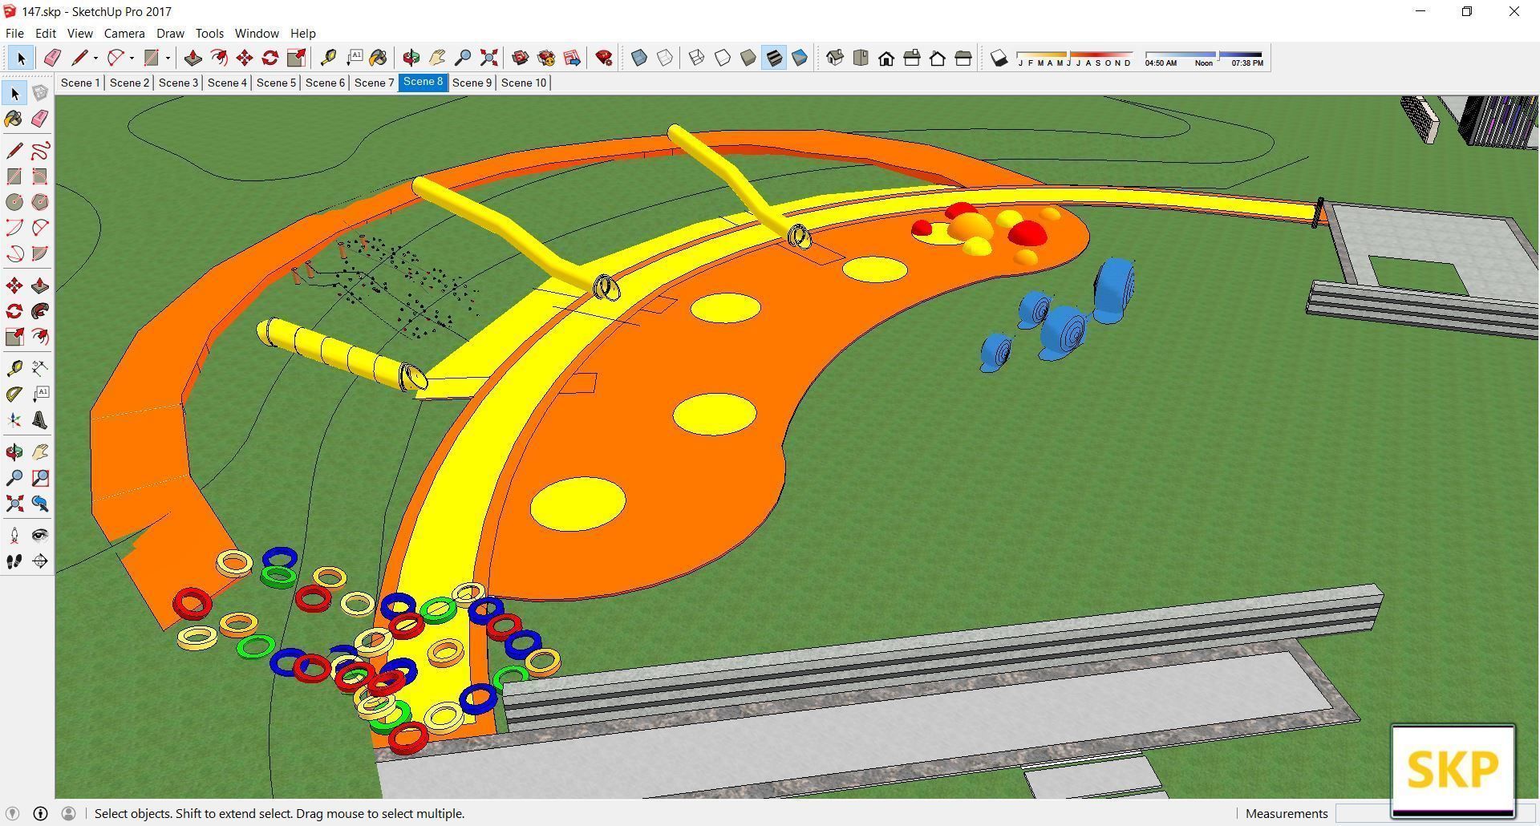The width and height of the screenshot is (1540, 826).
Task: Open the View menu
Action: pyautogui.click(x=79, y=33)
